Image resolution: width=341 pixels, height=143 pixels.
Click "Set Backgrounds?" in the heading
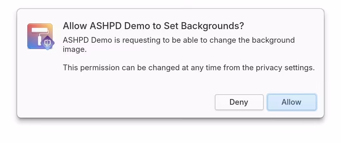204,26
